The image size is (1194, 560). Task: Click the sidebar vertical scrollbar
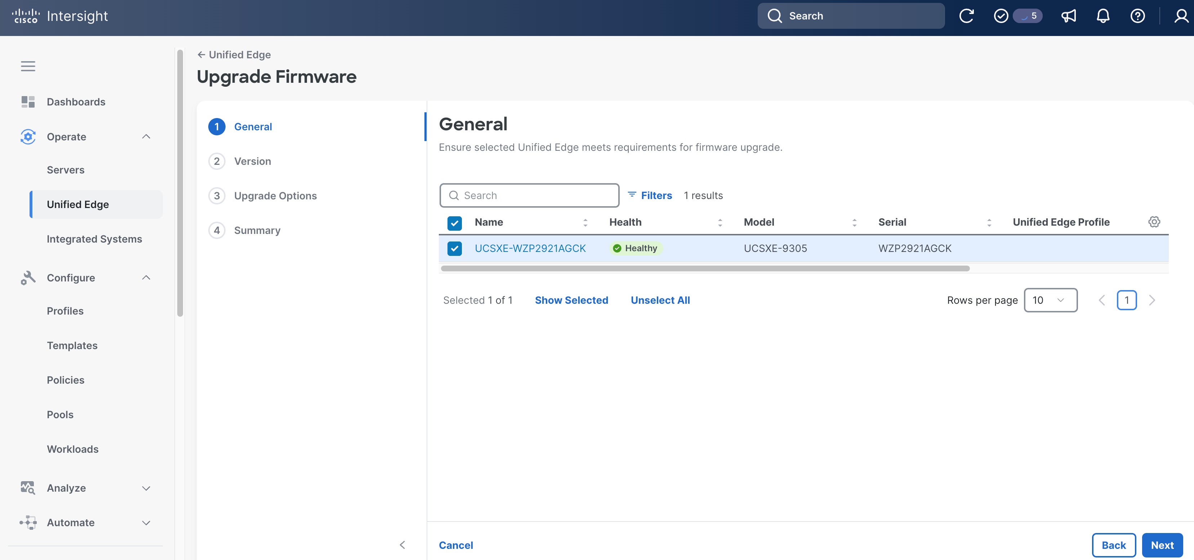(x=180, y=183)
